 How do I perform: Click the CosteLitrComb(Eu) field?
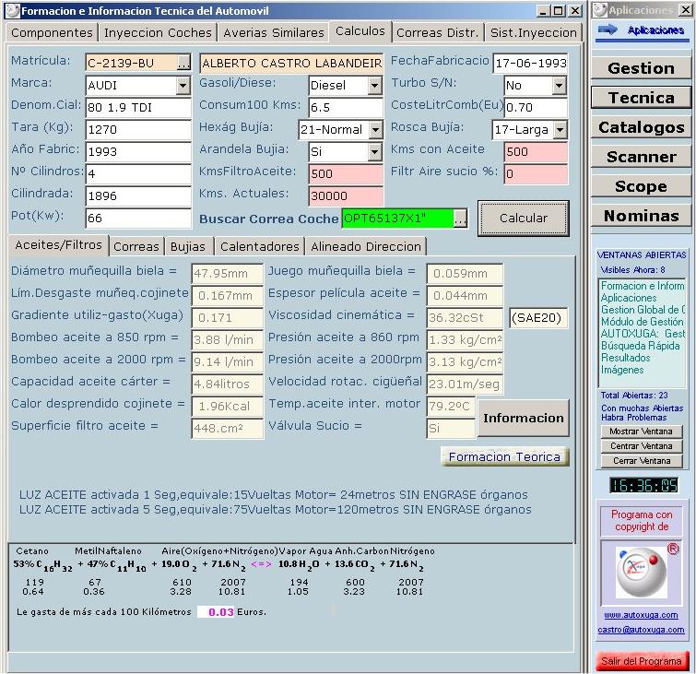[536, 108]
